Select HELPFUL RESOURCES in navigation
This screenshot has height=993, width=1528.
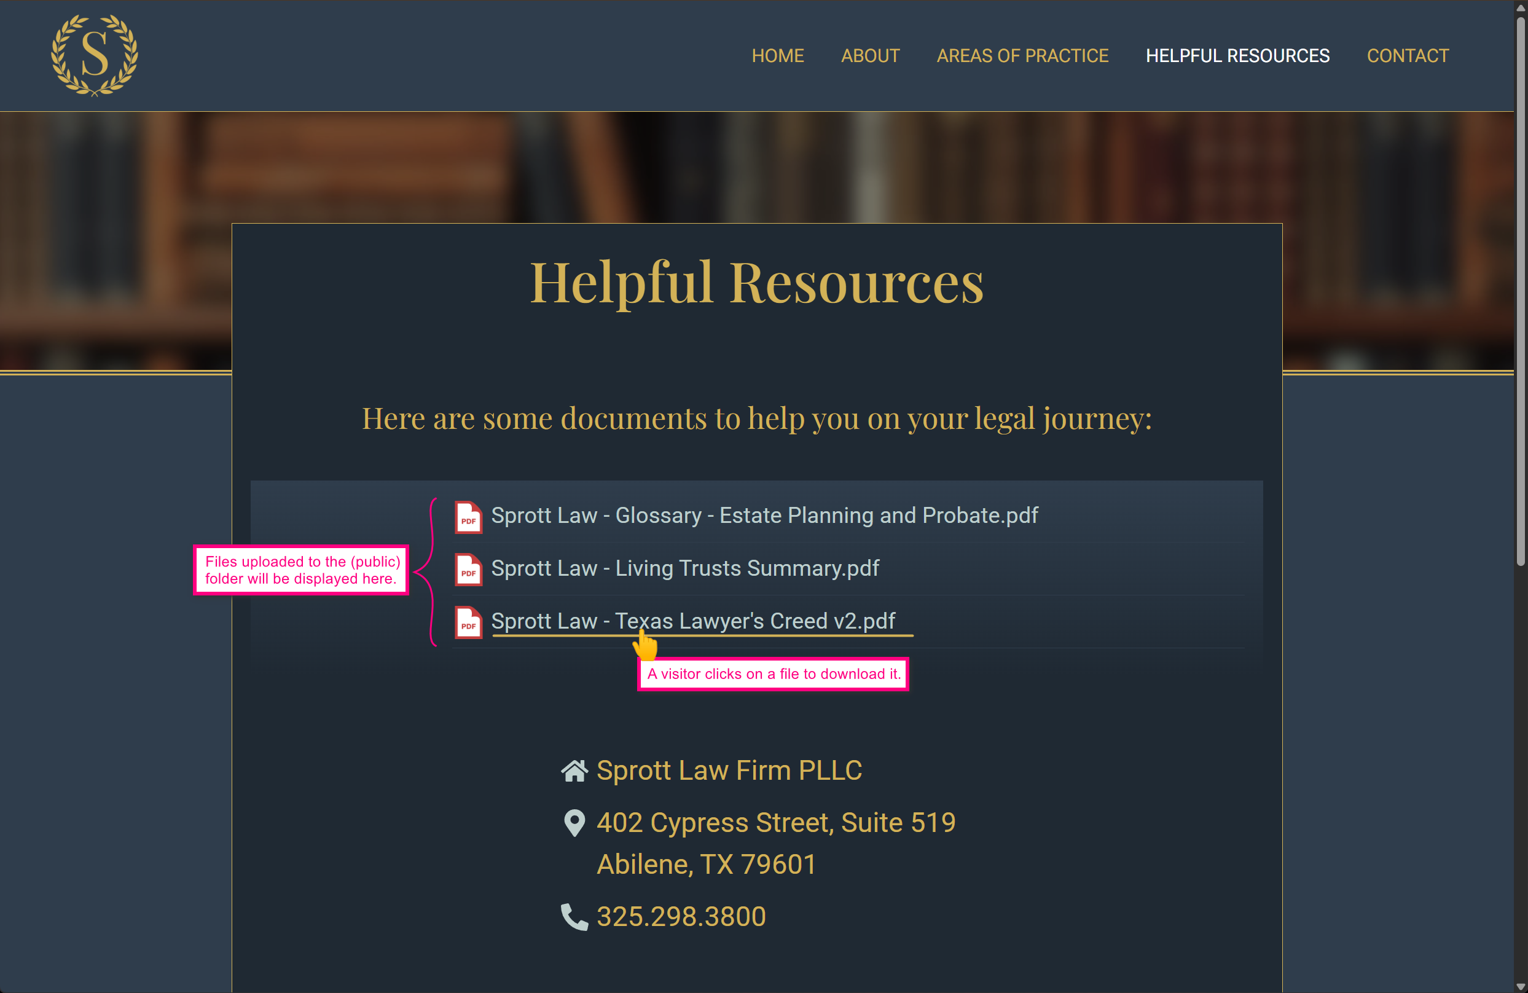(1237, 56)
